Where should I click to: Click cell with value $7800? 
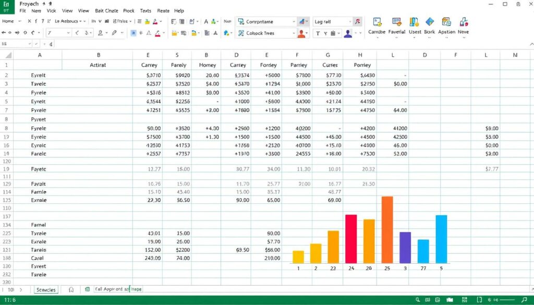point(297,75)
